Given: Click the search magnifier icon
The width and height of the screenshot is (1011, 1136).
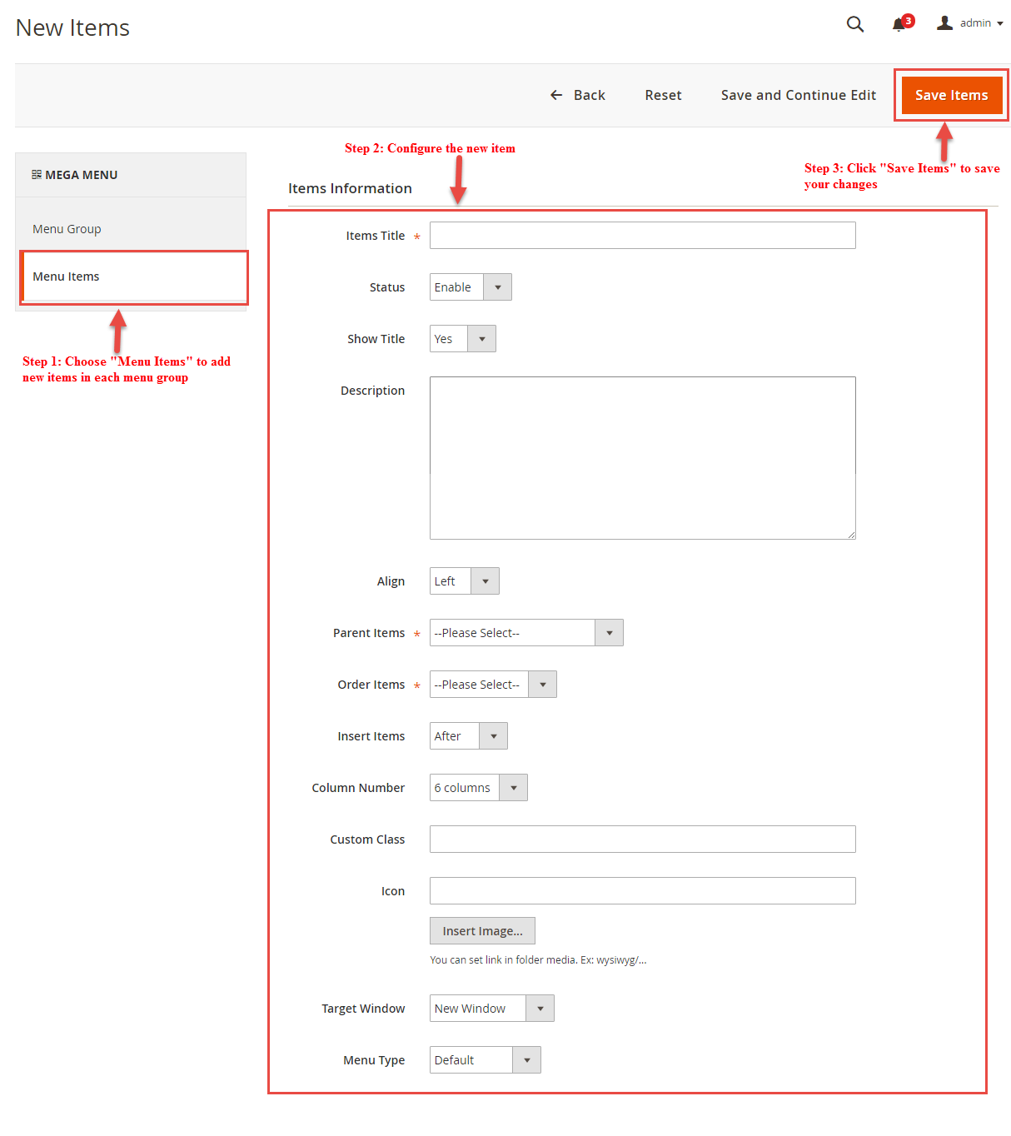Looking at the screenshot, I should (x=854, y=24).
